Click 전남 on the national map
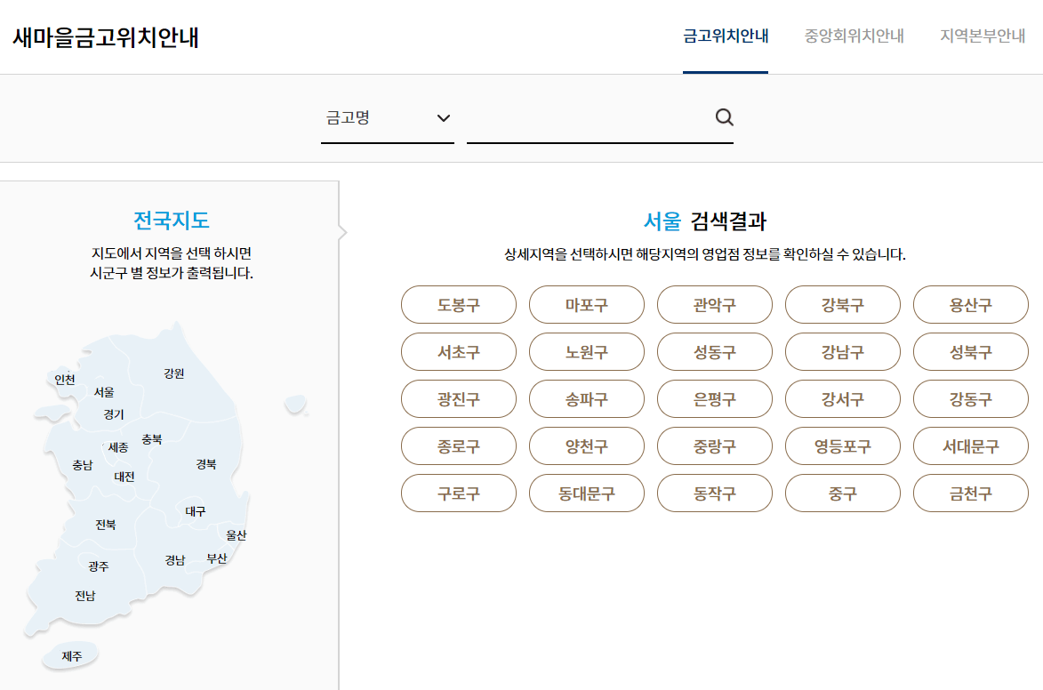The width and height of the screenshot is (1043, 690). point(86,596)
